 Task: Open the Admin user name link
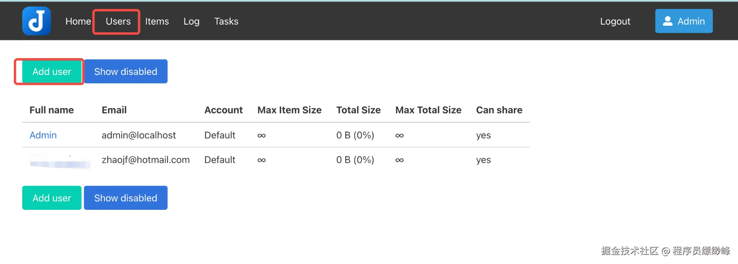pyautogui.click(x=43, y=135)
